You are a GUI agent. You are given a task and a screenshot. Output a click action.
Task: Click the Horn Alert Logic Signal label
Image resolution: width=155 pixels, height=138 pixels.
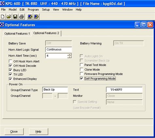coord(24,50)
